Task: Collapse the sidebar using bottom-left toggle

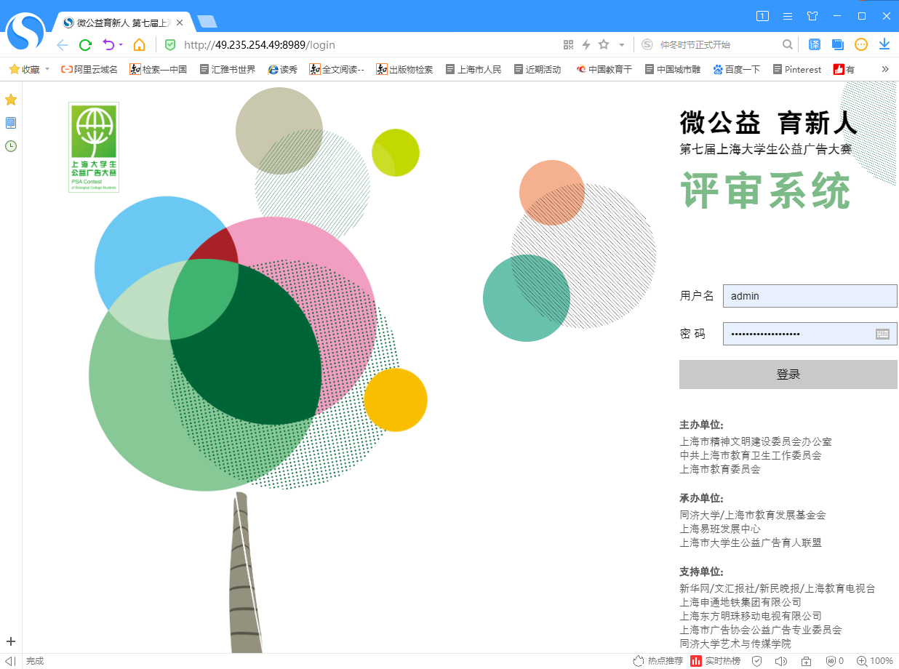Action: click(x=10, y=661)
